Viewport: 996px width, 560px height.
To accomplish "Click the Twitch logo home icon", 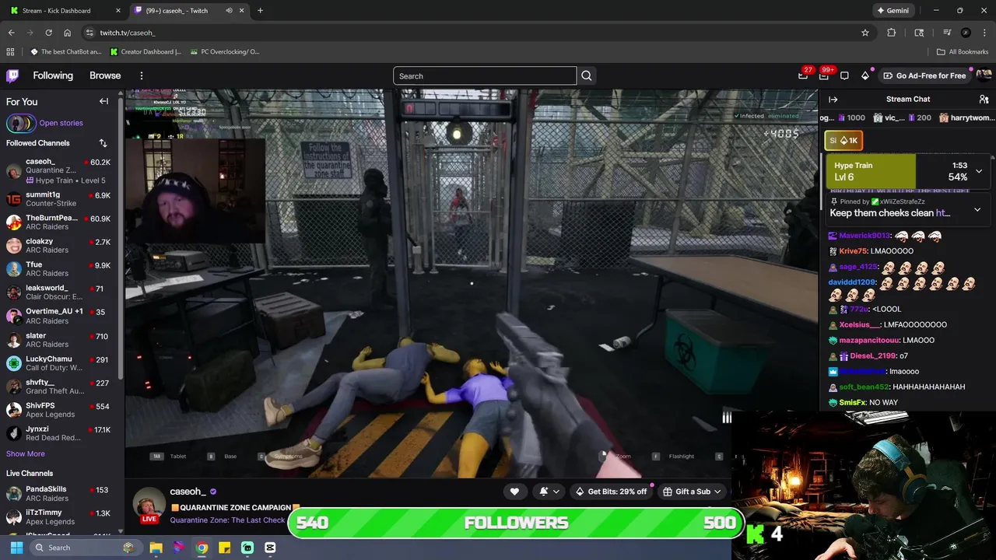I will [12, 75].
